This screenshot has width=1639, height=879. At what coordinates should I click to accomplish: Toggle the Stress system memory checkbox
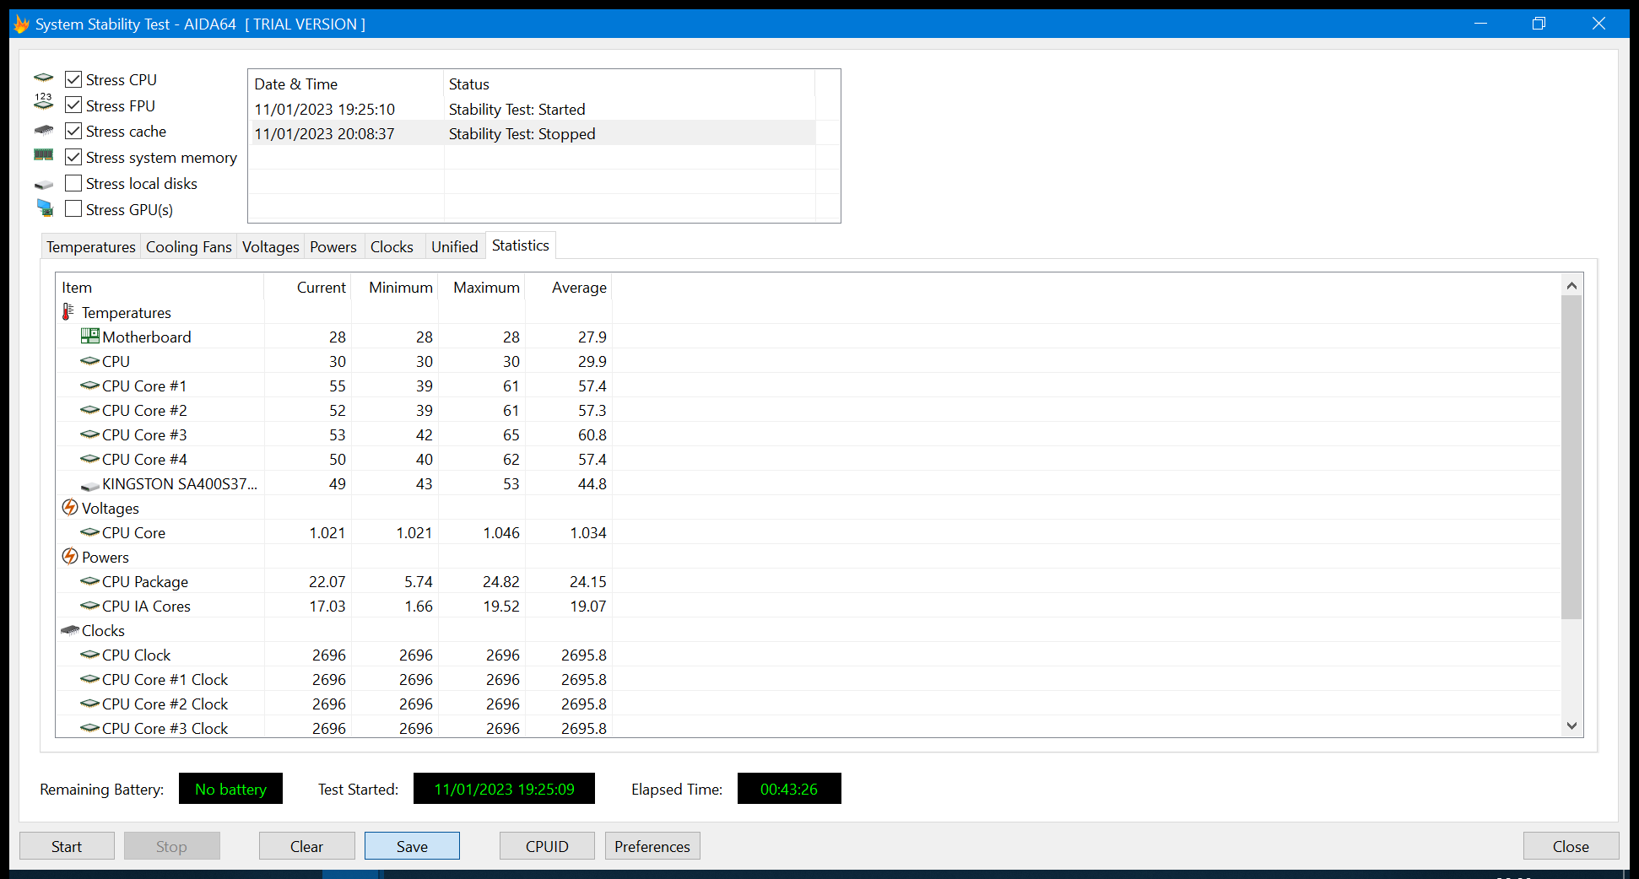tap(73, 157)
